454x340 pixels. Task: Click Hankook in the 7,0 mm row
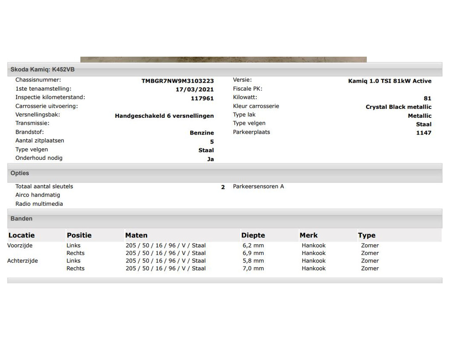[313, 268]
